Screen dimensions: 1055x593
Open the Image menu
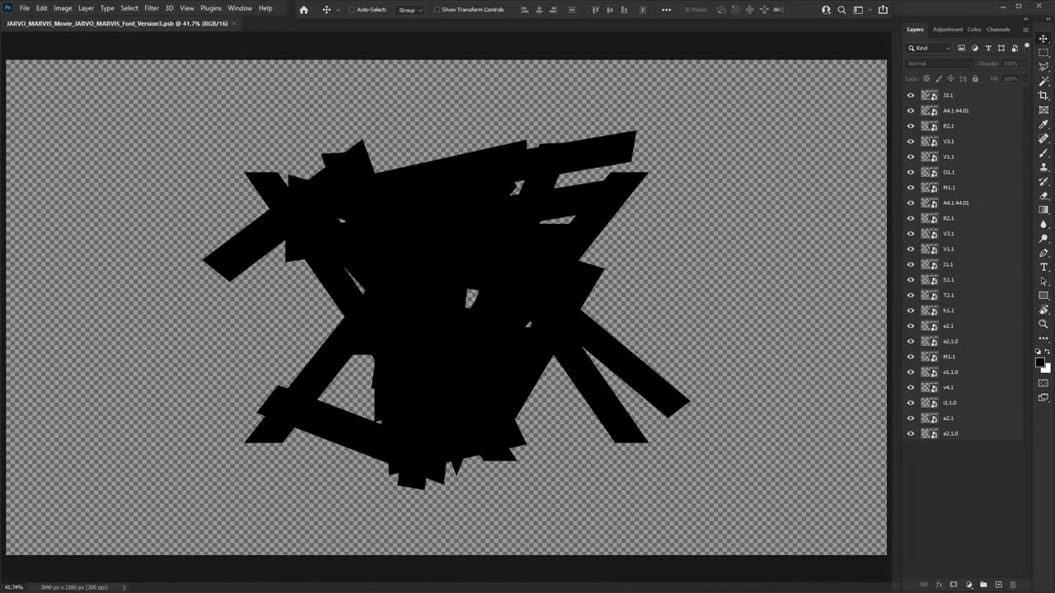click(x=63, y=8)
